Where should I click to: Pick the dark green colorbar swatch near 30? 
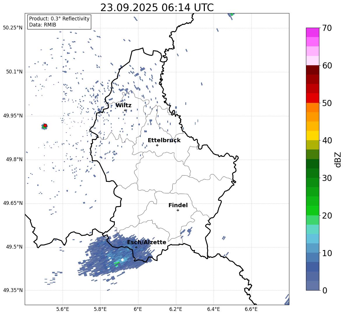click(312, 173)
